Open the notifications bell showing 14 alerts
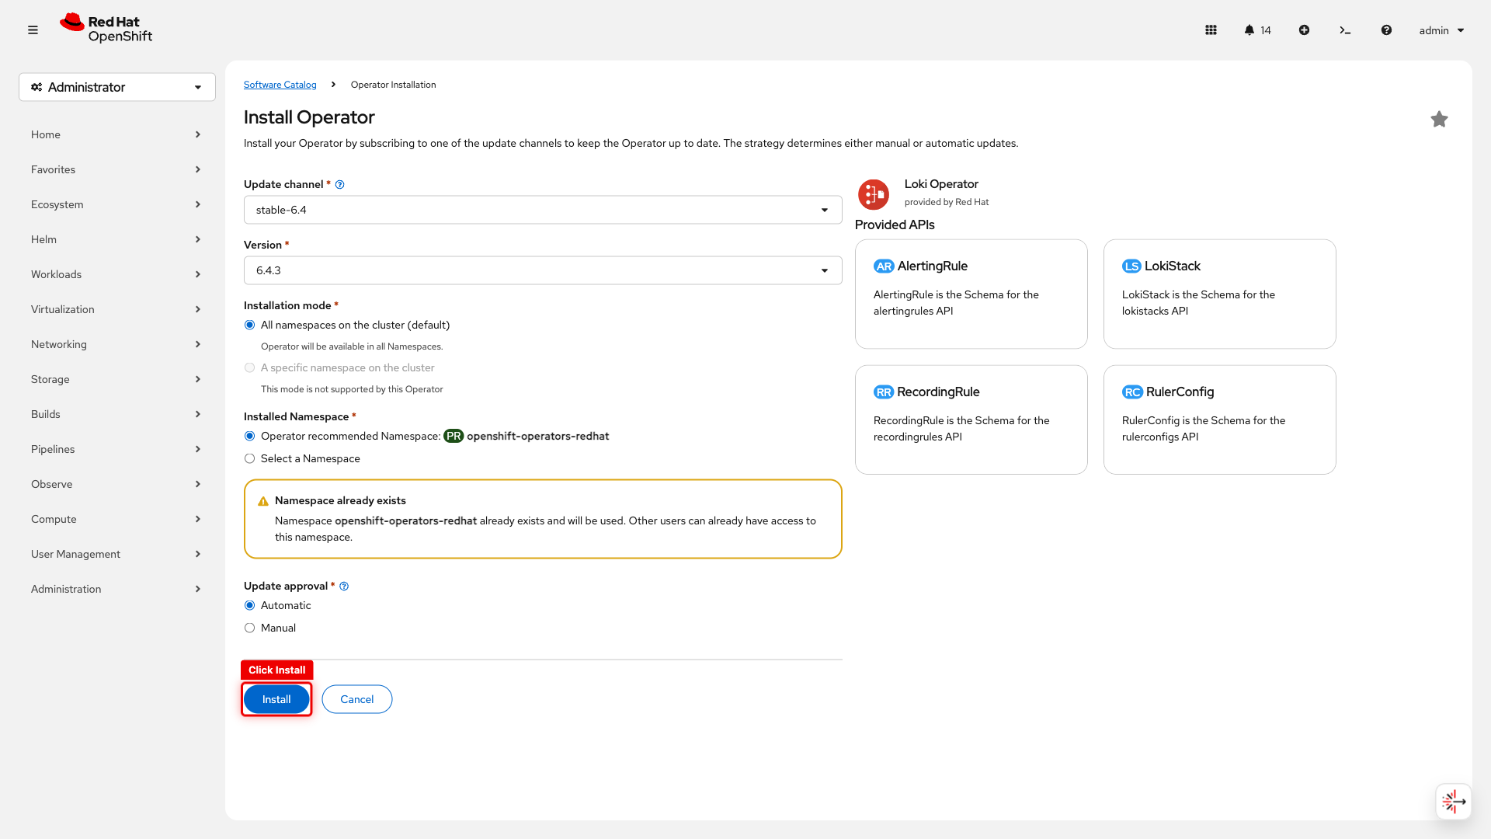The width and height of the screenshot is (1491, 839). 1252,30
